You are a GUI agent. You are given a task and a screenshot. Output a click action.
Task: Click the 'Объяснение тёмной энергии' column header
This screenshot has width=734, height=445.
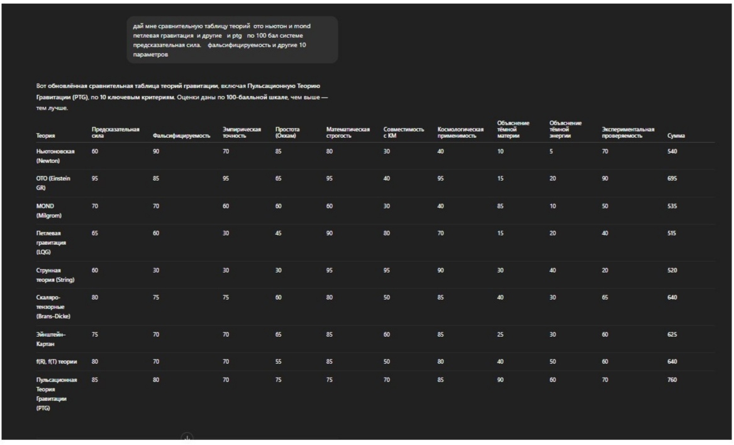tap(565, 129)
